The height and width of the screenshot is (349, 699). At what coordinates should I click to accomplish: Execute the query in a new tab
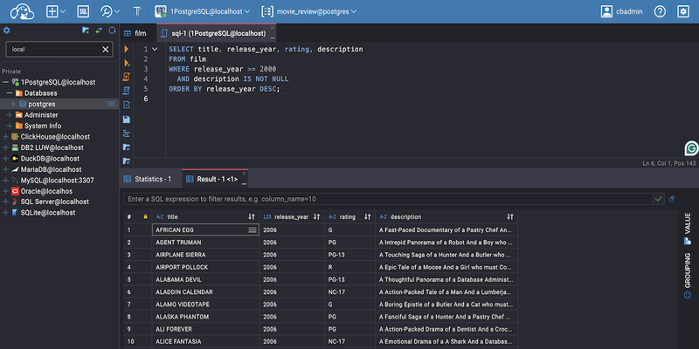click(127, 63)
